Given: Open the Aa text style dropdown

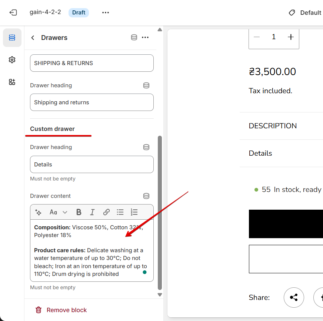Looking at the screenshot, I should [59, 212].
